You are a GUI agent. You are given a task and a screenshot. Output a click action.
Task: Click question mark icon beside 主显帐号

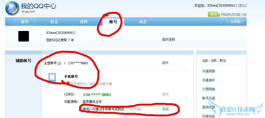point(59,63)
